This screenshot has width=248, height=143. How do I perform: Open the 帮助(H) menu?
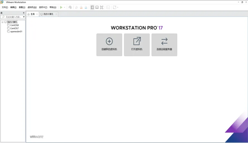pos(53,7)
